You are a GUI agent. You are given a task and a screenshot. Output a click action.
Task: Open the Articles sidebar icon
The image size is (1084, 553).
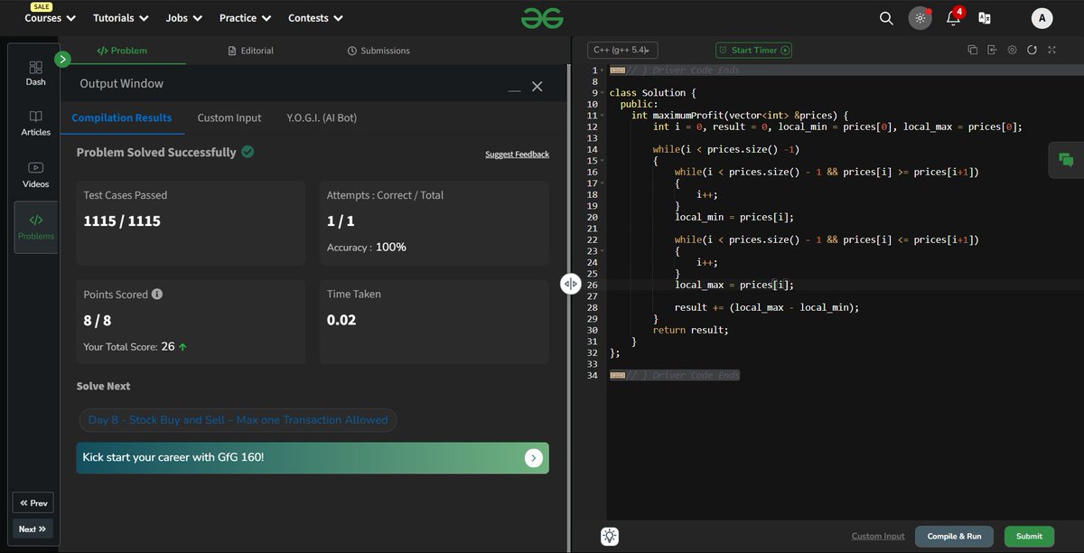(36, 124)
